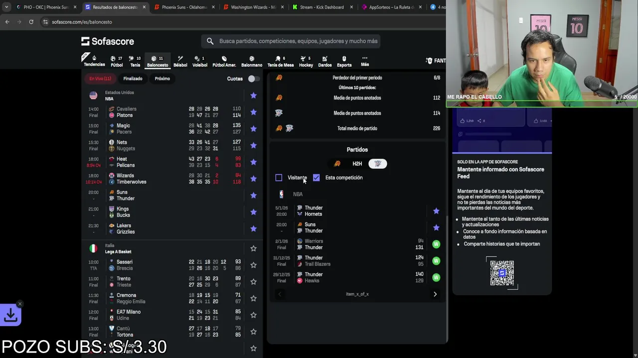The image size is (638, 358).
Task: Click the W badge for Thunder vs Hawks
Action: tap(436, 277)
